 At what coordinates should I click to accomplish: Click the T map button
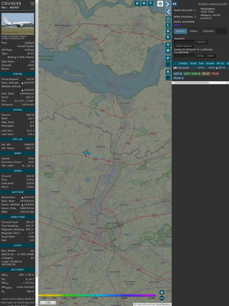(x=150, y=3)
